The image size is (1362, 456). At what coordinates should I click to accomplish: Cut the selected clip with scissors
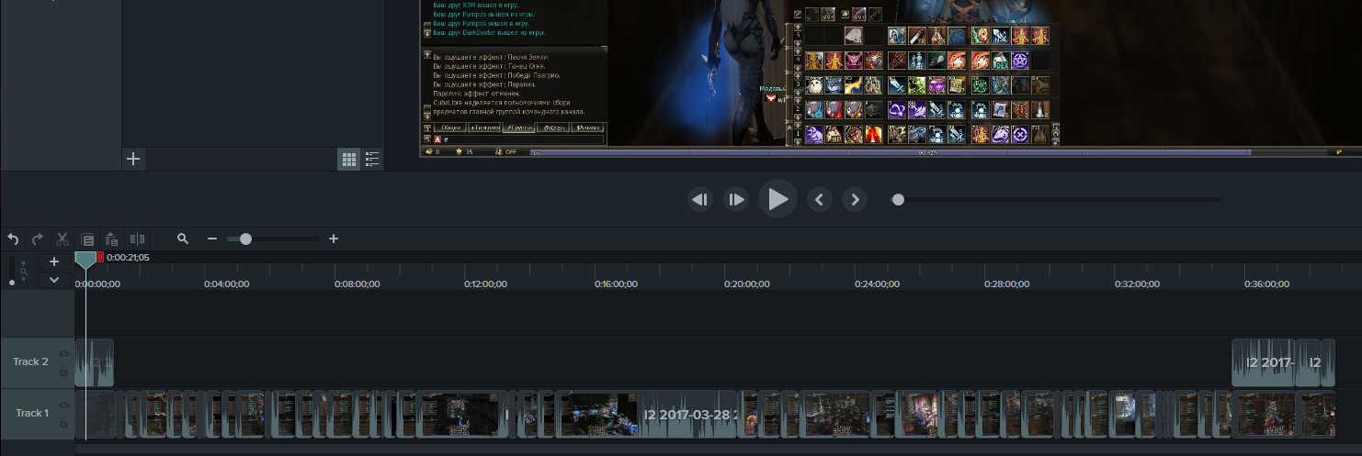62,239
